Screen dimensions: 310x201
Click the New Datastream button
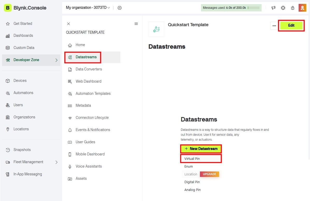201,149
